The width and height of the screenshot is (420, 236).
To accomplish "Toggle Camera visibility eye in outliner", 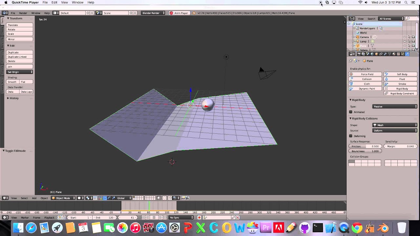I will tap(405, 37).
